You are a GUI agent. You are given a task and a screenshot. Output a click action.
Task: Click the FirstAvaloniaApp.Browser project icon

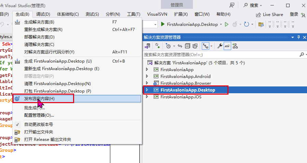tap(156, 83)
